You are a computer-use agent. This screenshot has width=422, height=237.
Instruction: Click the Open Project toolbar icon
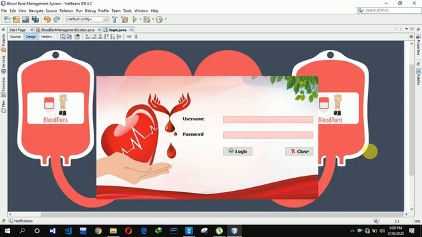pos(26,19)
